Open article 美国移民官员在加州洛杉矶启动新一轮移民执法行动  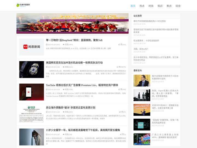pos(74,63)
